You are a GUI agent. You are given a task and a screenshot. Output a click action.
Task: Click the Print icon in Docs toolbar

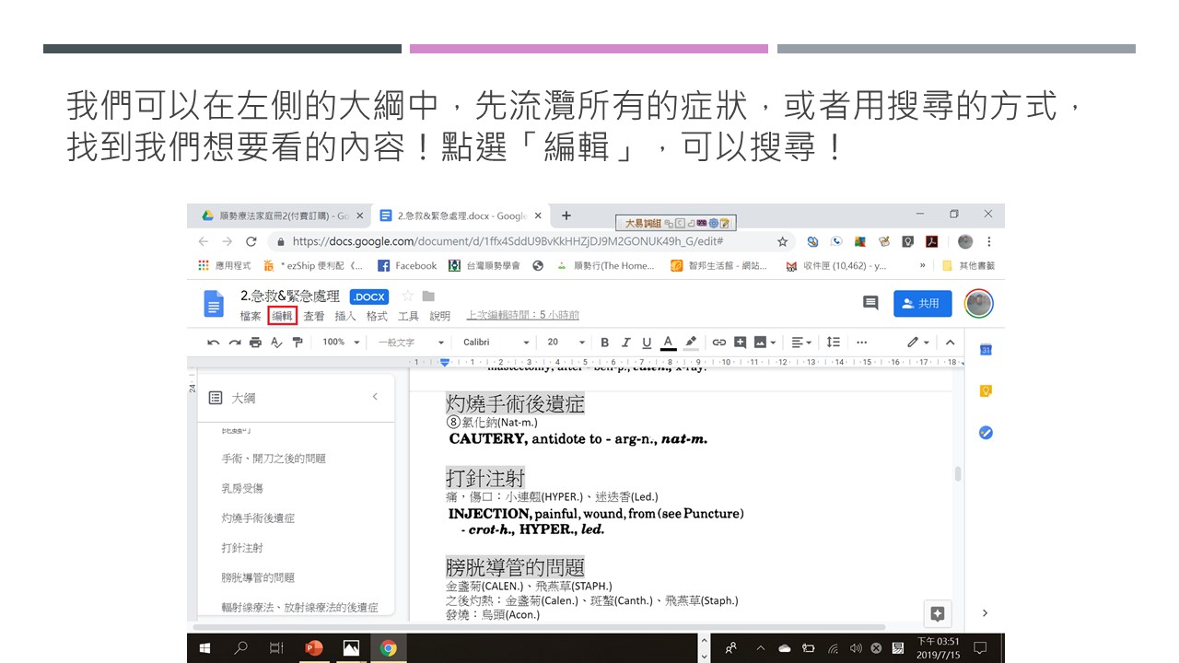click(255, 342)
